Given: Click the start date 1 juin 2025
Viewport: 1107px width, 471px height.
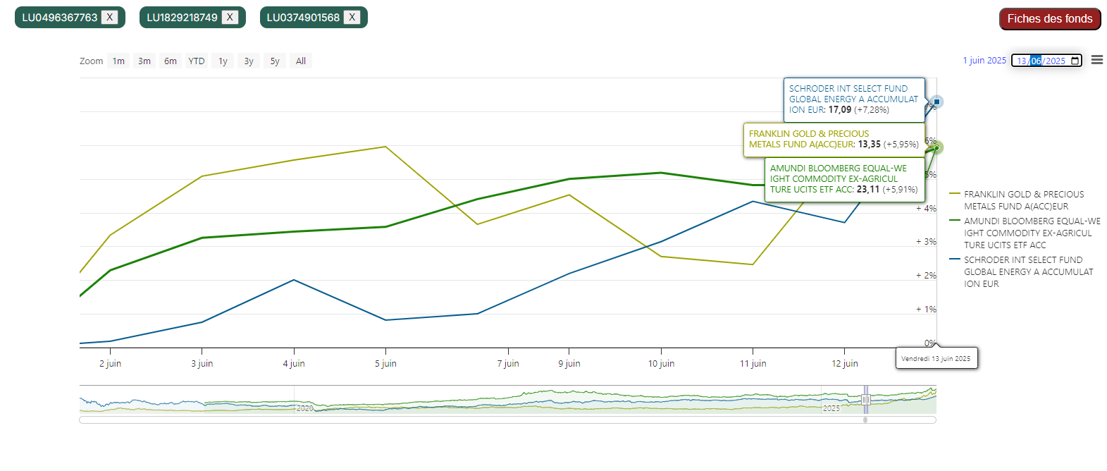Looking at the screenshot, I should (x=984, y=61).
